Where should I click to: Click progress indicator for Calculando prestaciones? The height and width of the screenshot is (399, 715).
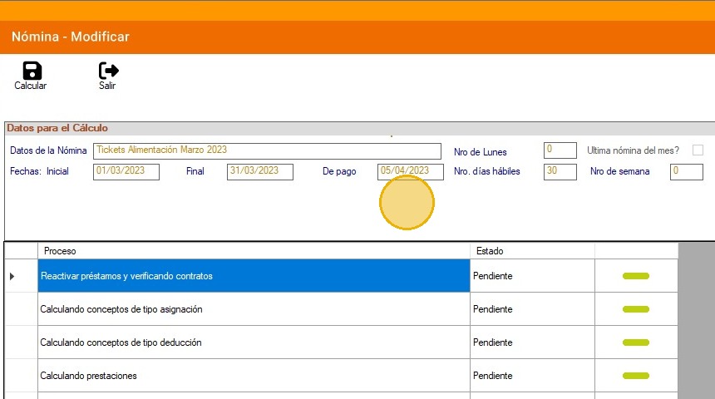[636, 376]
